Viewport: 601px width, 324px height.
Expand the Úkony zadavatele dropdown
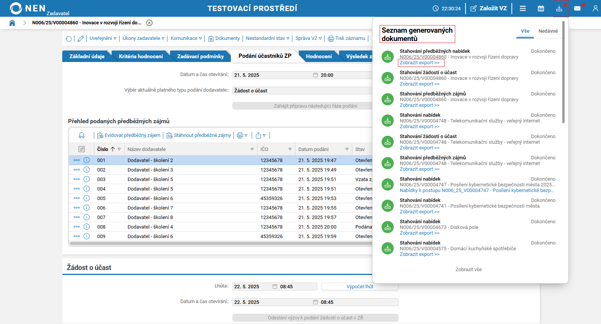(x=143, y=38)
